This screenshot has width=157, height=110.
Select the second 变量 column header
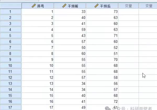(x=148, y=6)
